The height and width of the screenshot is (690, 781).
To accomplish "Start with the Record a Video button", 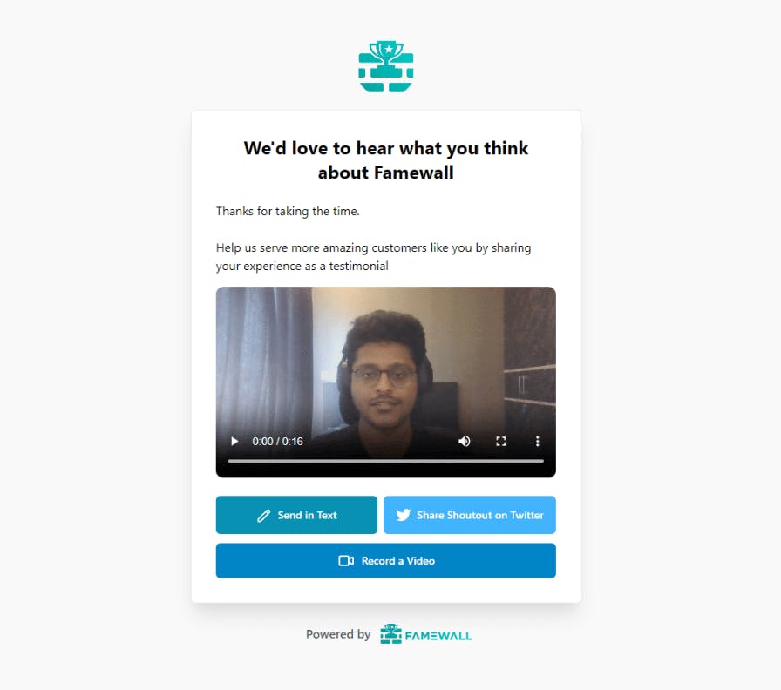I will pos(386,560).
